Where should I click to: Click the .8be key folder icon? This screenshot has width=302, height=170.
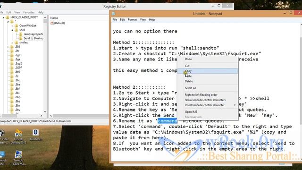pyautogui.click(x=12, y=85)
